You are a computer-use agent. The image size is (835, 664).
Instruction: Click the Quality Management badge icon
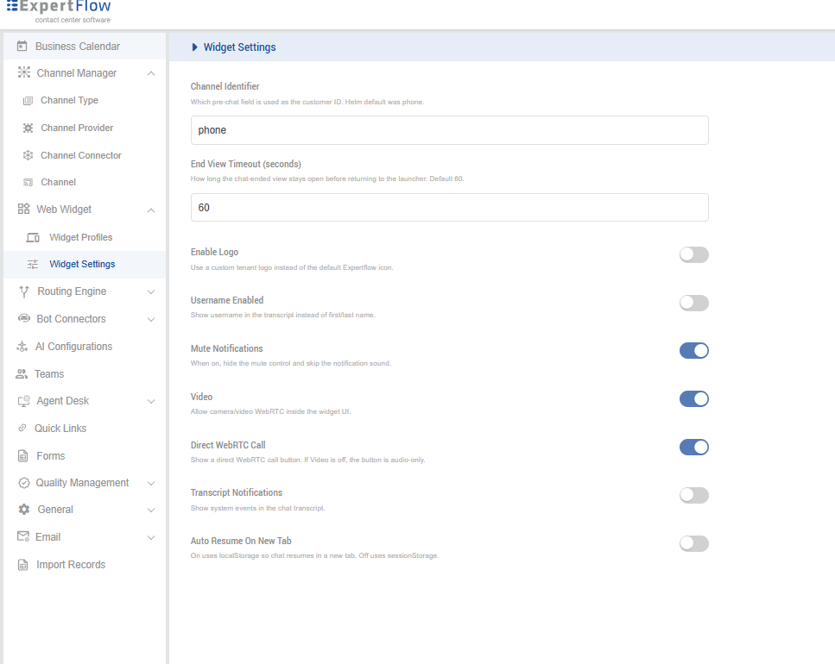[24, 483]
